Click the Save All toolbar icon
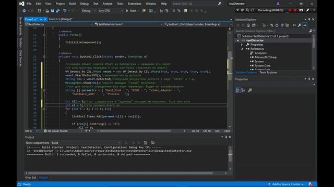 (x=57, y=10)
